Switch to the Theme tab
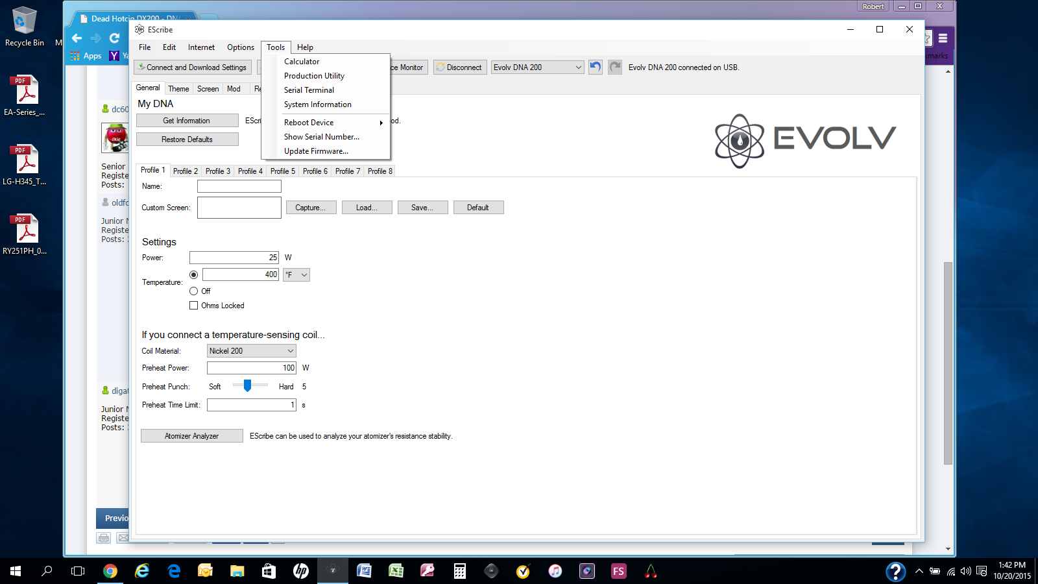 [178, 89]
